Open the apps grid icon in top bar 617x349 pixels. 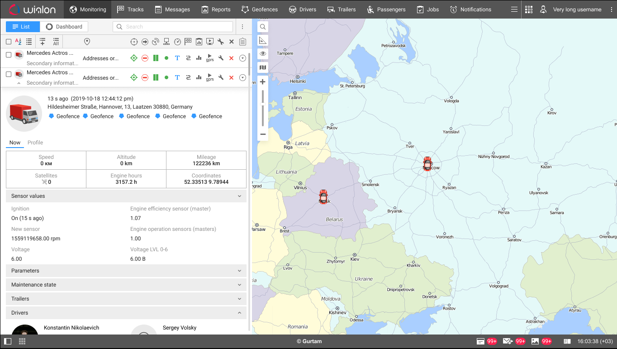pos(529,10)
